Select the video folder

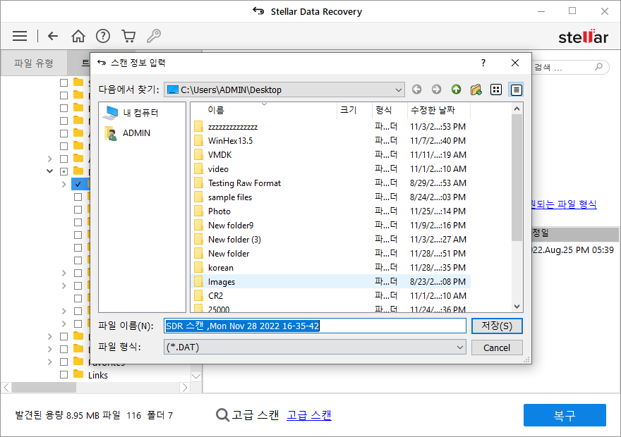tap(218, 169)
